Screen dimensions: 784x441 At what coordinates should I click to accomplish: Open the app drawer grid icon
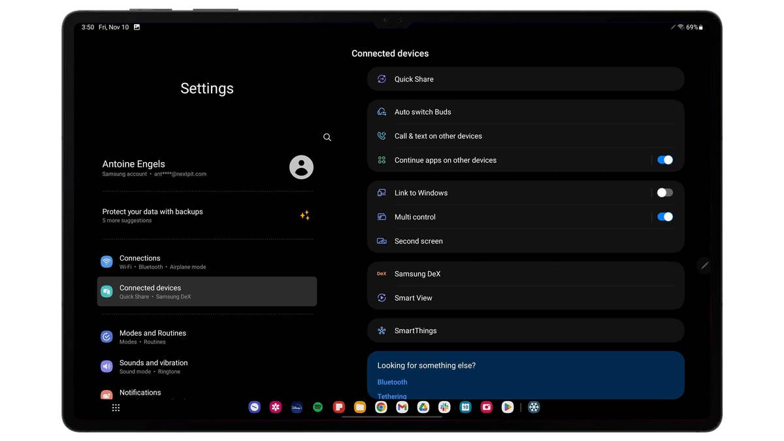[x=116, y=408]
